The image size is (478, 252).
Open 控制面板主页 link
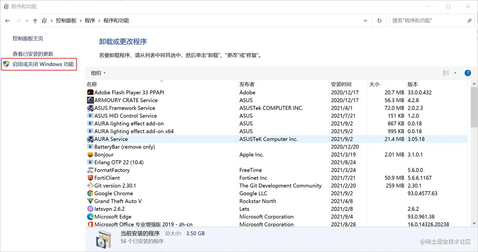point(28,39)
